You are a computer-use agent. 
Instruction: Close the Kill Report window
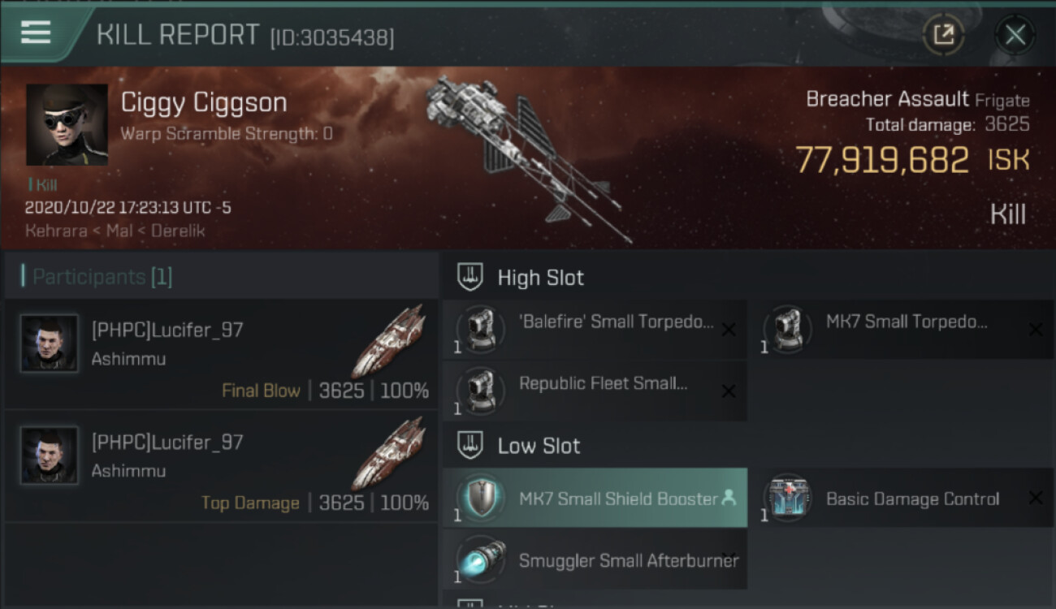point(1015,35)
